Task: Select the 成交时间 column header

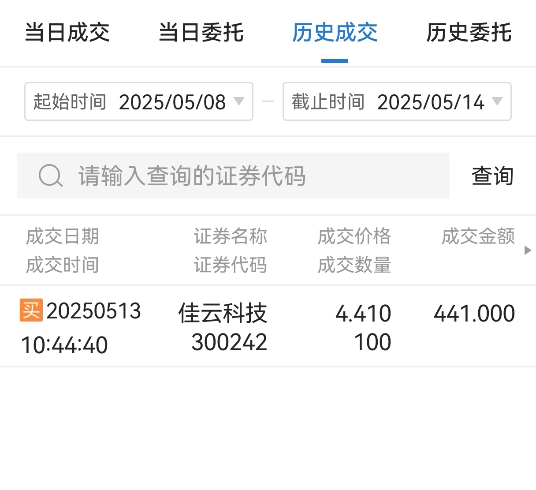Action: (x=62, y=265)
